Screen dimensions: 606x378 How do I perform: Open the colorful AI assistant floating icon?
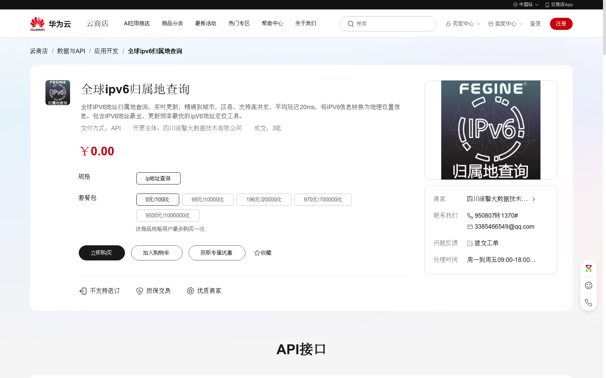589,268
